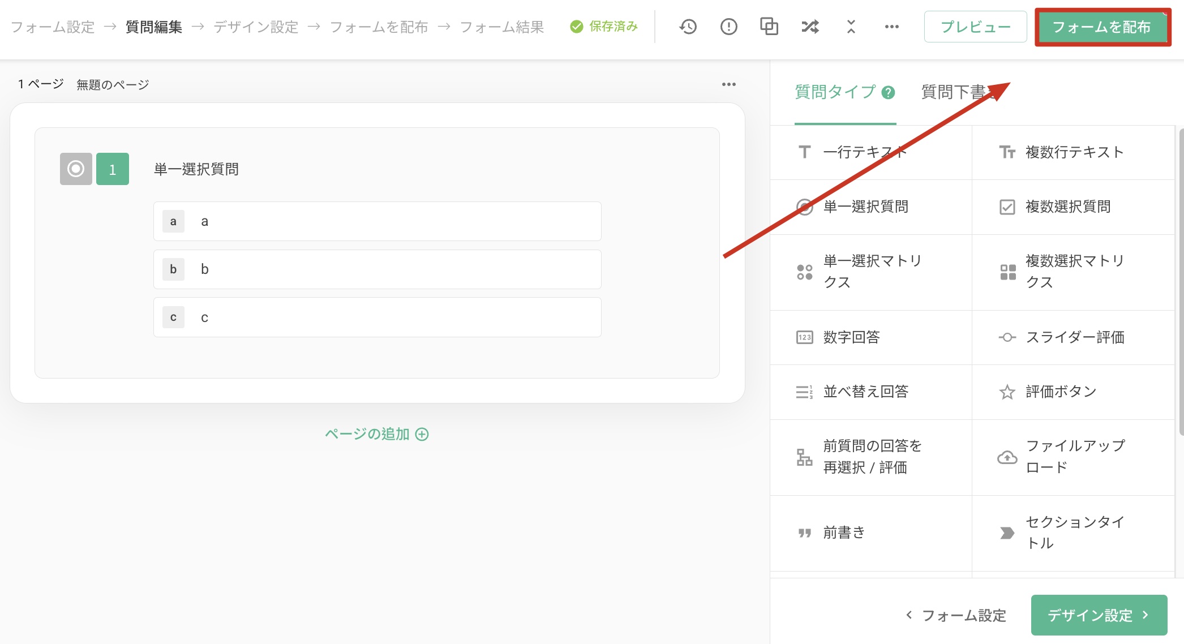Go to next step デザイン設定 chevron button
Image resolution: width=1184 pixels, height=644 pixels.
(1099, 615)
